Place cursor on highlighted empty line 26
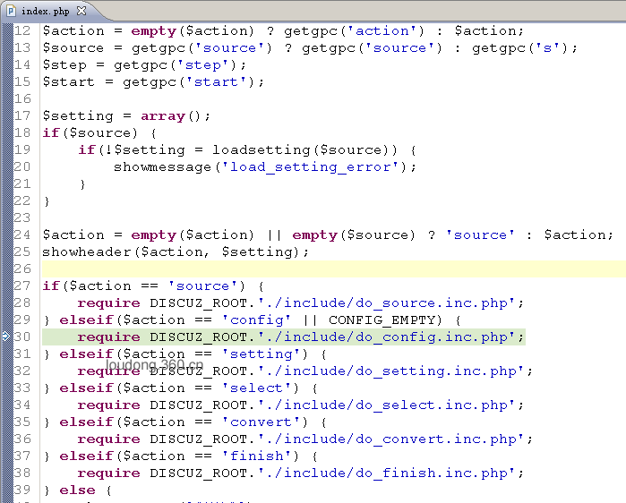This screenshot has width=626, height=503. coord(334,269)
